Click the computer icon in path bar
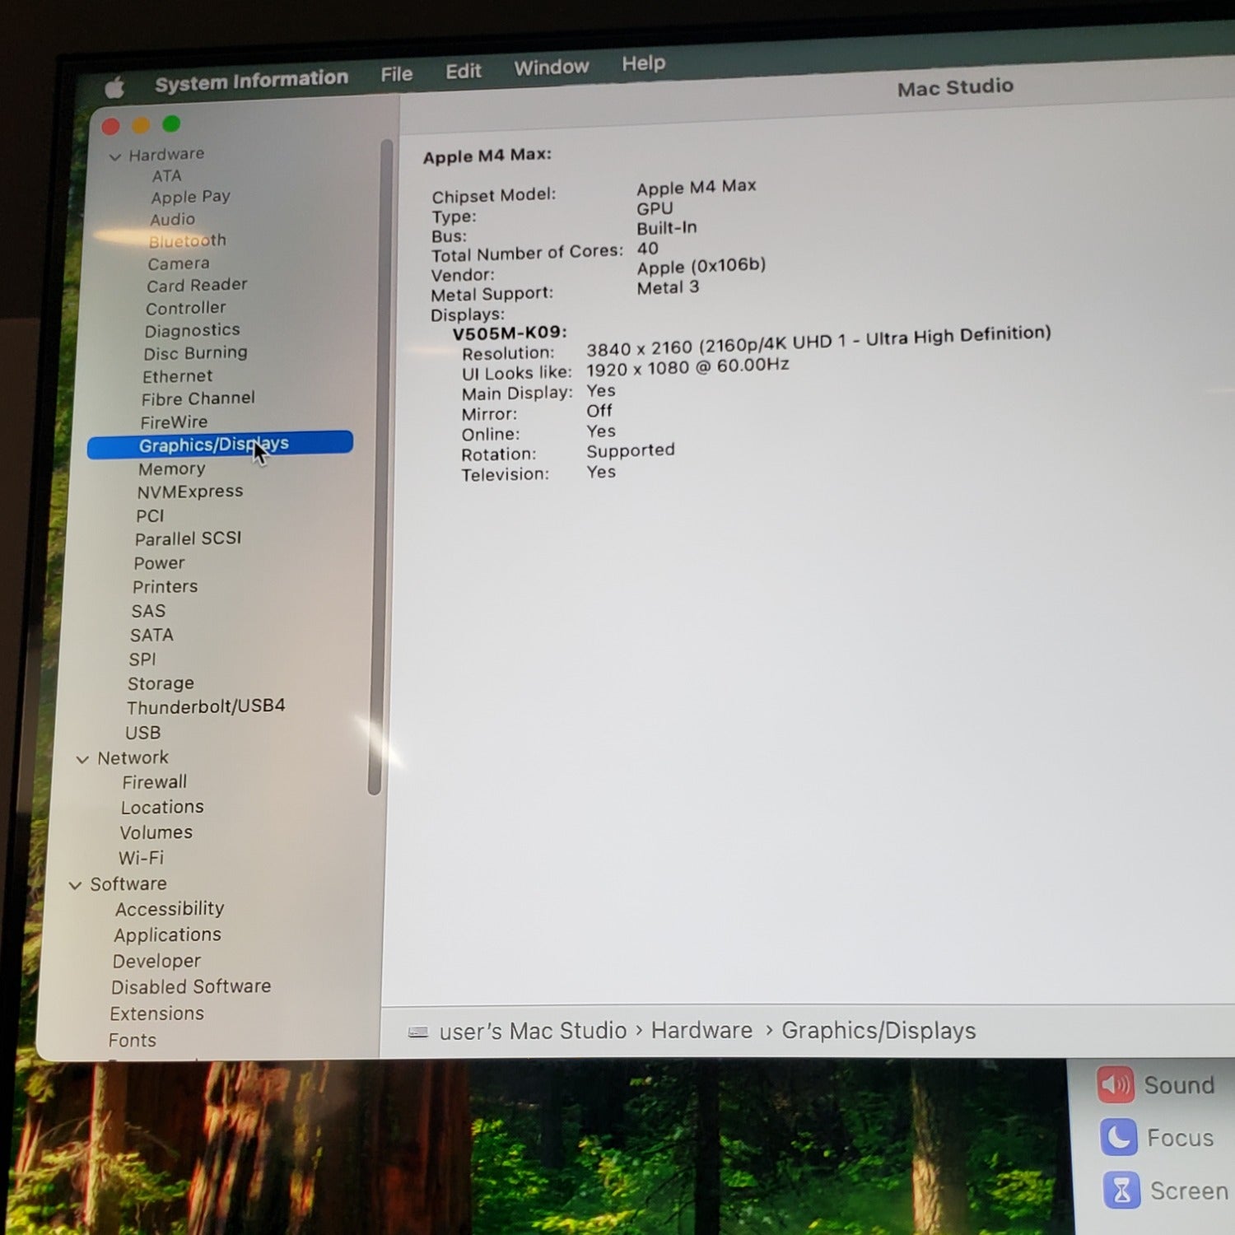Viewport: 1235px width, 1235px height. point(418,1032)
